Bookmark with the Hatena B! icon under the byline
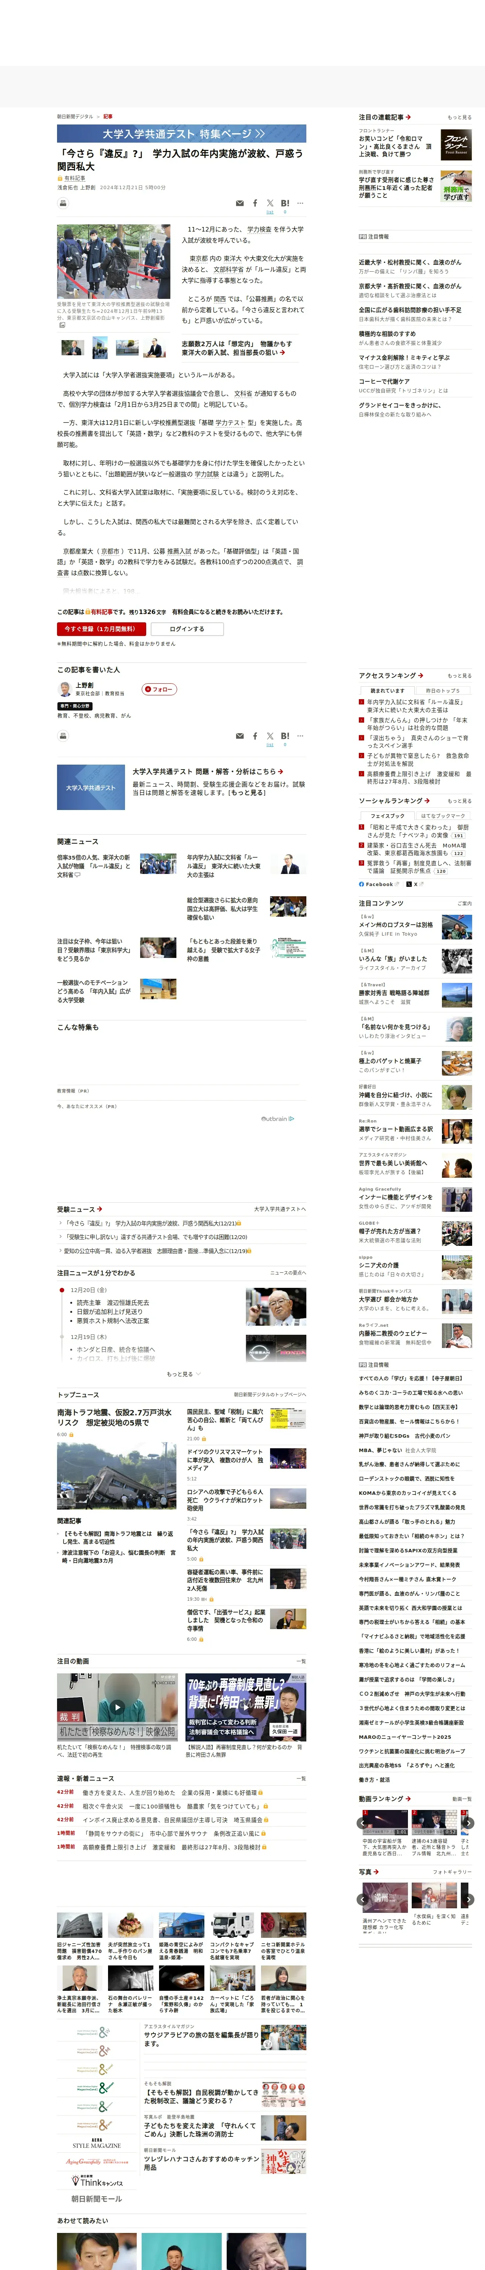The image size is (485, 2270). tap(285, 204)
